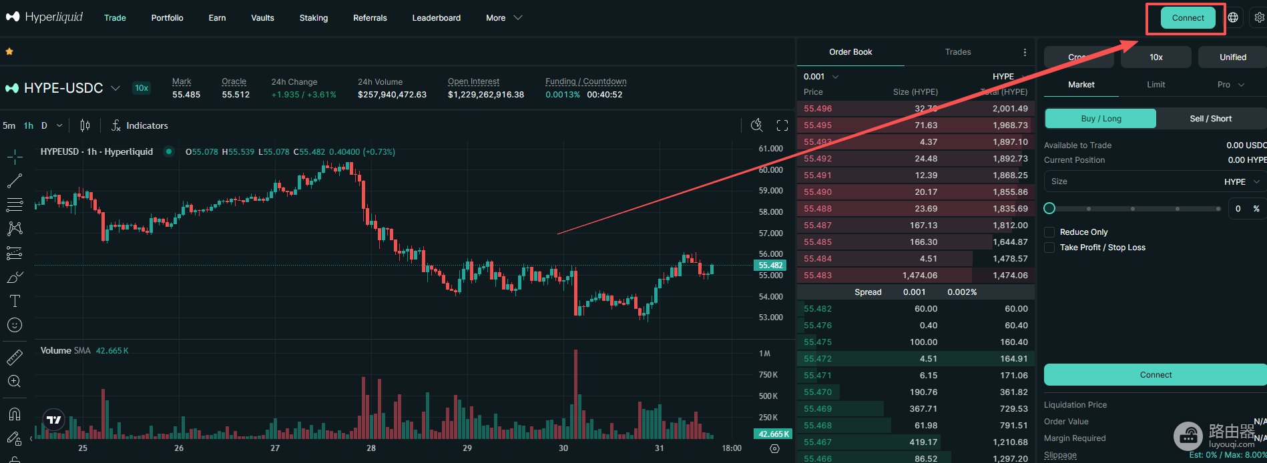Click the Connect button in order panel
1267x463 pixels.
[1155, 375]
